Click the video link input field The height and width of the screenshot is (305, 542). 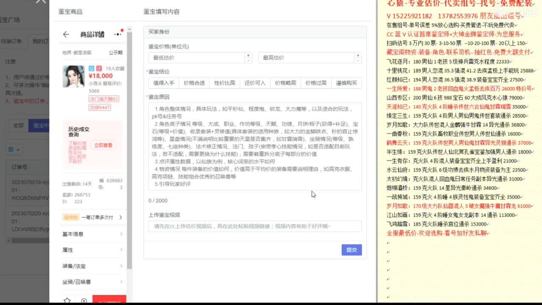coord(255,226)
